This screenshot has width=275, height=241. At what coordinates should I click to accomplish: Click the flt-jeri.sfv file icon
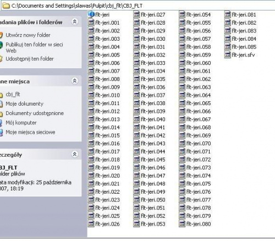pos(228,54)
